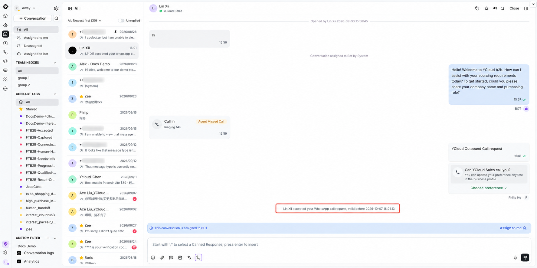Open the megaphone campaigns icon in left rail
The width and height of the screenshot is (537, 268).
[x=5, y=61]
